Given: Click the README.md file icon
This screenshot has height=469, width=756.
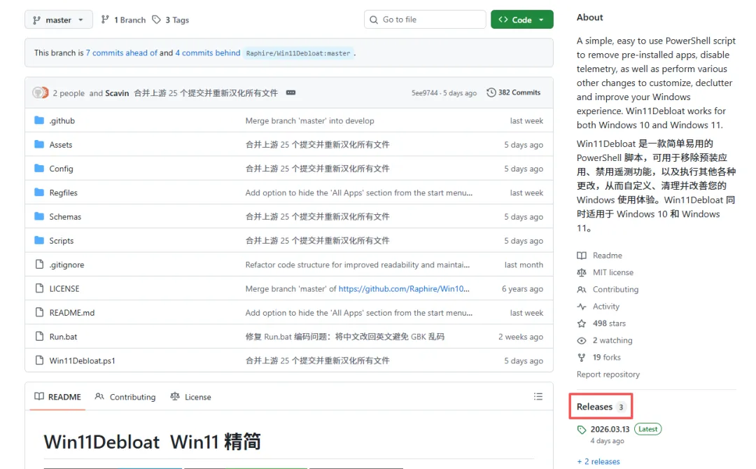Looking at the screenshot, I should tap(39, 312).
